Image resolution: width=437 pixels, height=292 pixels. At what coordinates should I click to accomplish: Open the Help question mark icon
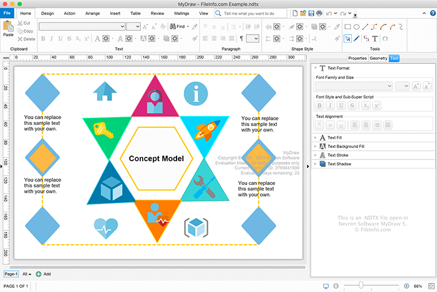431,13
